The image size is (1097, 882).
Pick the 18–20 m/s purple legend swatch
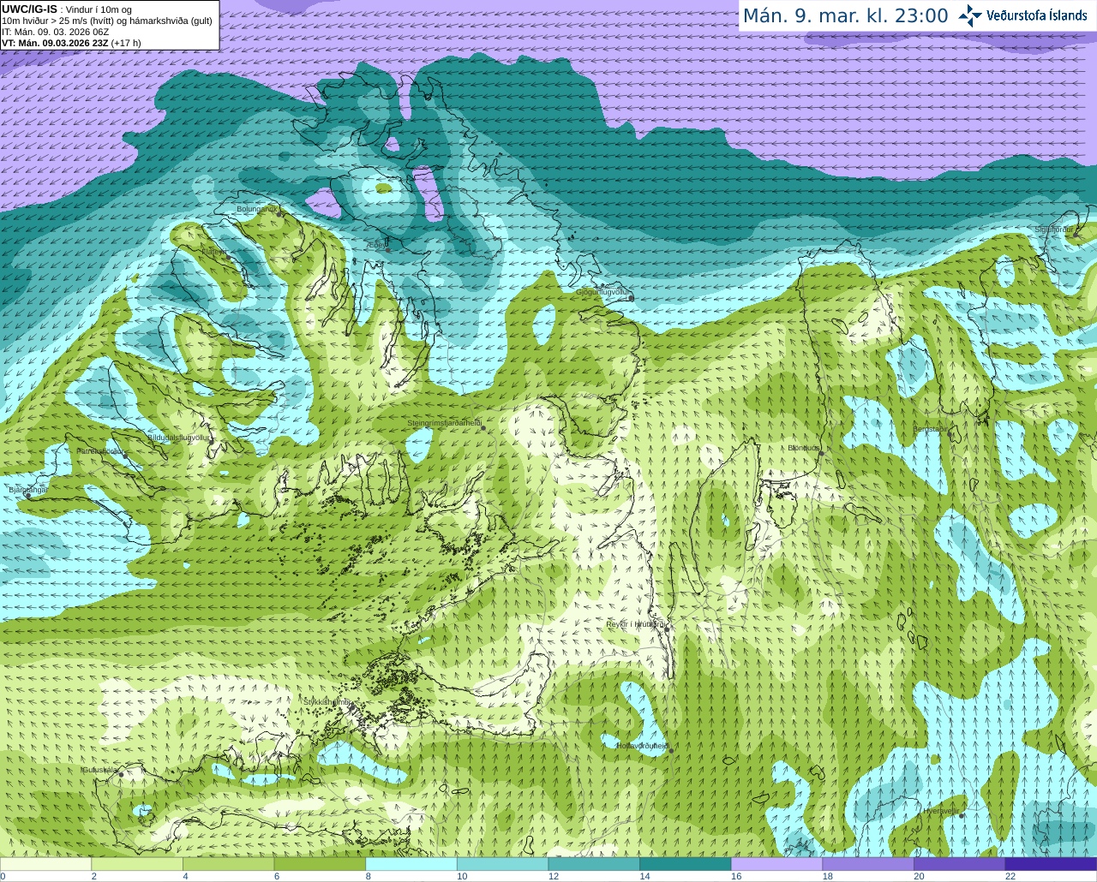(868, 864)
